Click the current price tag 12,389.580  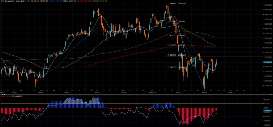(x=268, y=62)
